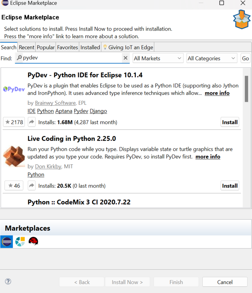Image resolution: width=252 pixels, height=293 pixels.
Task: Click the PyDev logo thumbnail
Action: pos(14,89)
